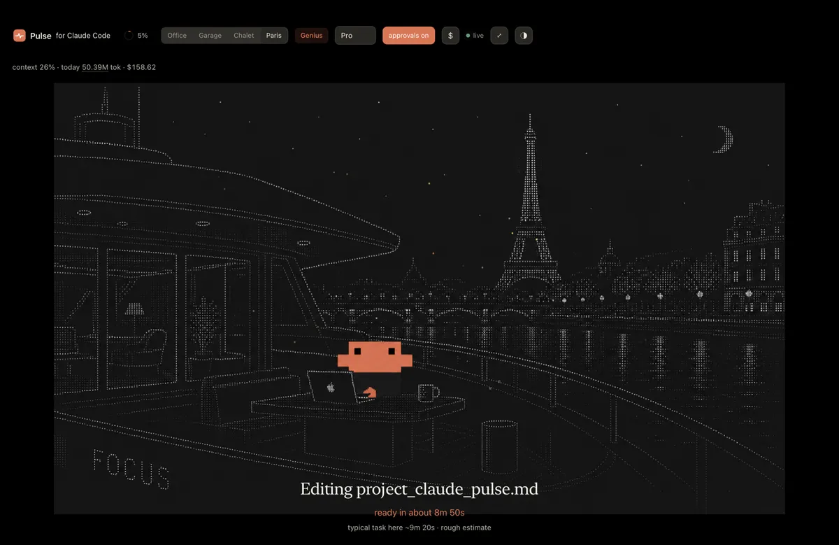Screen dimensions: 839x545
Task: Click the Editing project_claude_pulse.md status text
Action: pos(419,489)
